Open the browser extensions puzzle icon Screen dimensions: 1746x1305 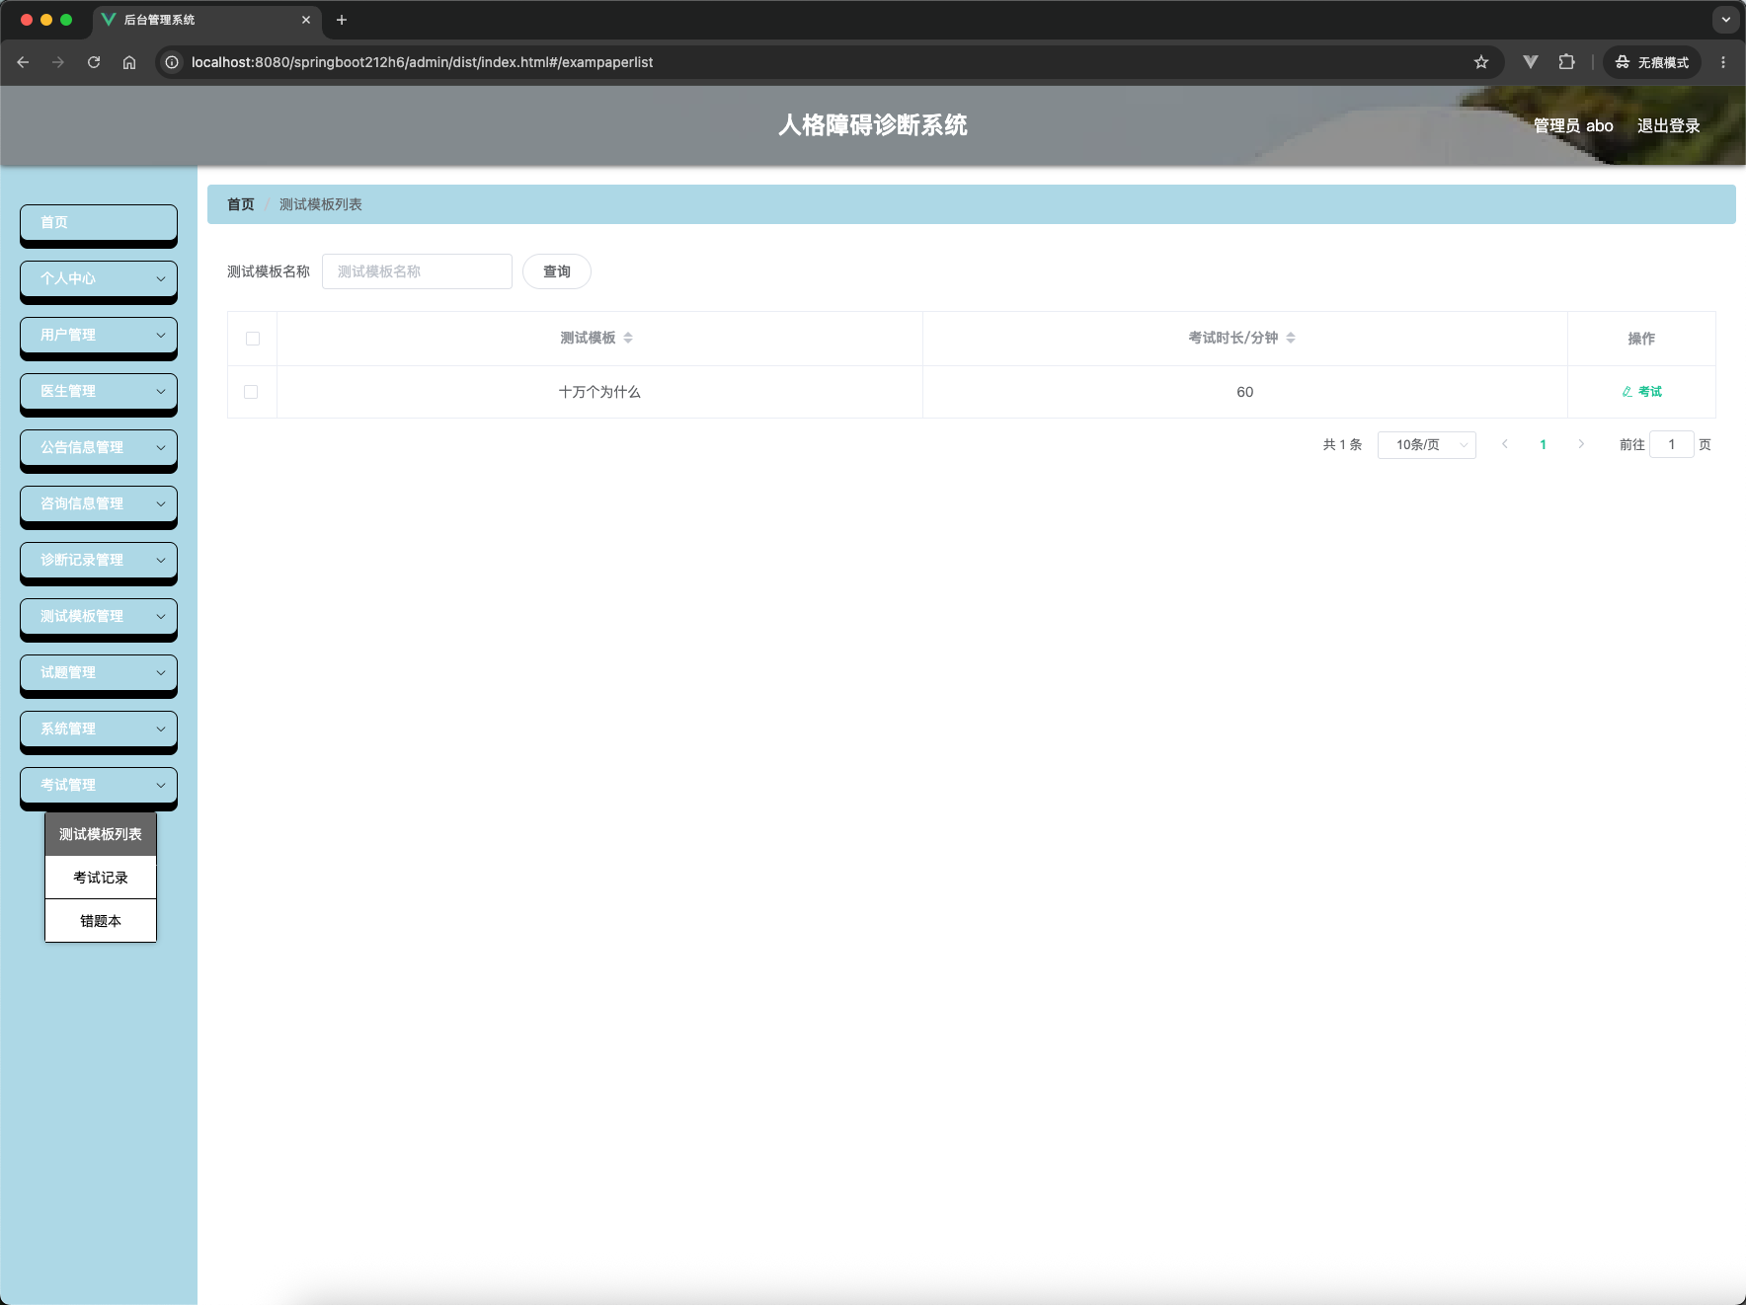[1566, 62]
